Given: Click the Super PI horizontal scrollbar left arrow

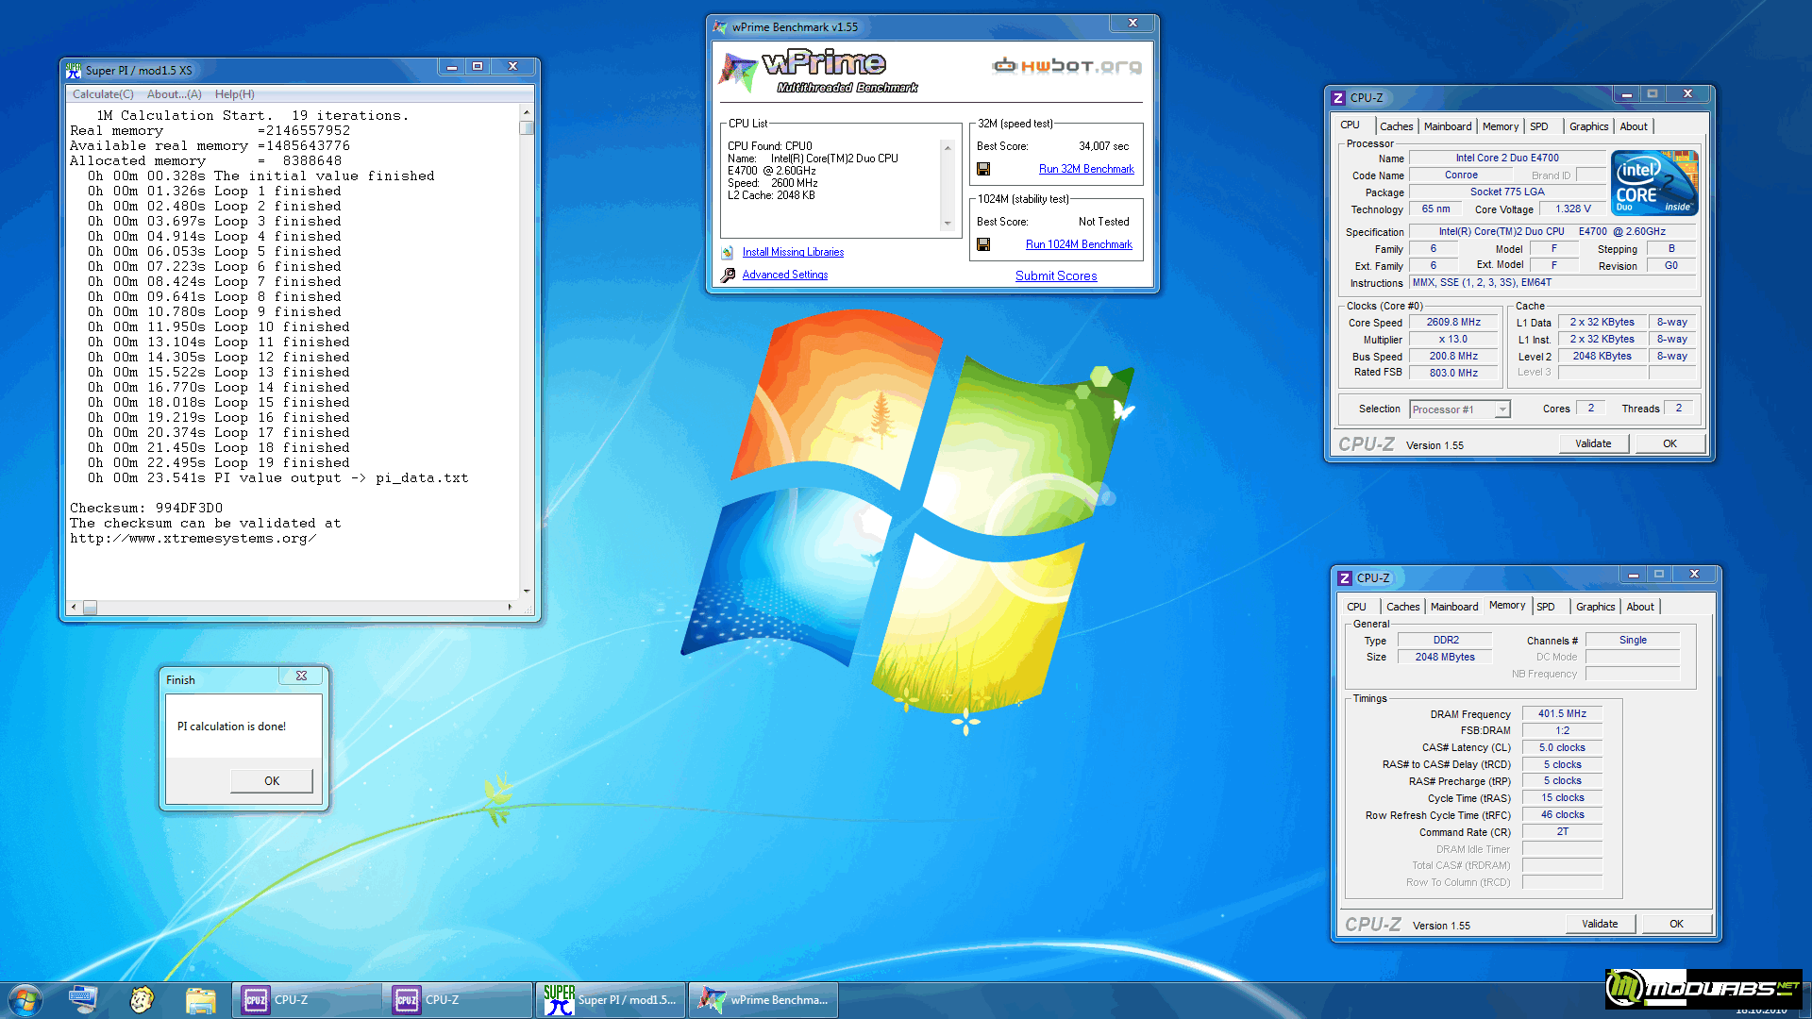Looking at the screenshot, I should pyautogui.click(x=74, y=608).
